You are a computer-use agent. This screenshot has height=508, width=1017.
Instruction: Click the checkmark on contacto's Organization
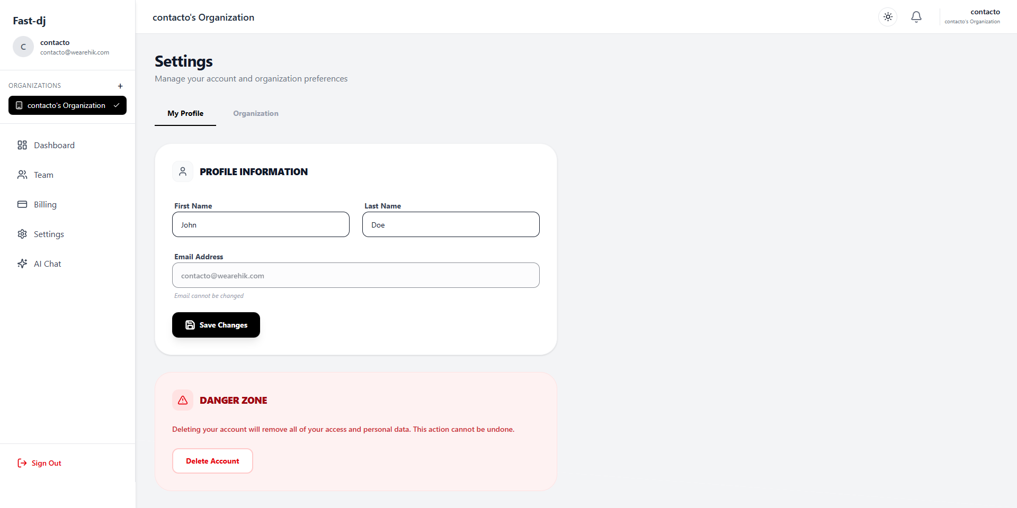click(116, 105)
